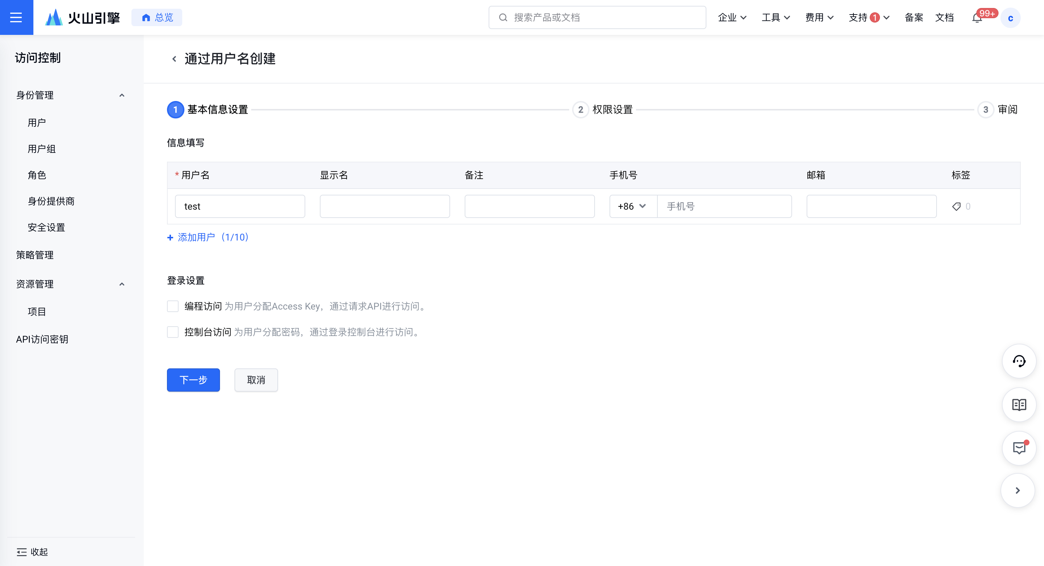
Task: Go back using arrow beside 通过用户名创建
Action: pyautogui.click(x=174, y=59)
